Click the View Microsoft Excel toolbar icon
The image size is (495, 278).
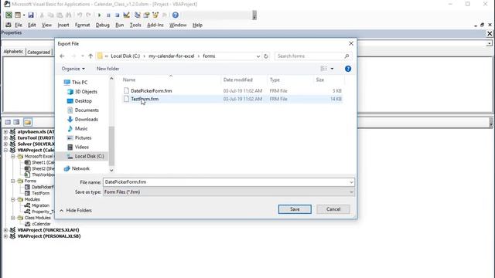point(9,15)
